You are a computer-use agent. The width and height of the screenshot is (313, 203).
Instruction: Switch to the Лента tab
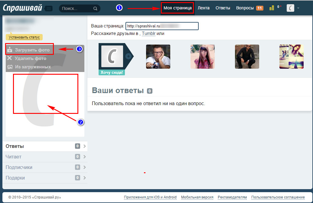[x=204, y=8]
